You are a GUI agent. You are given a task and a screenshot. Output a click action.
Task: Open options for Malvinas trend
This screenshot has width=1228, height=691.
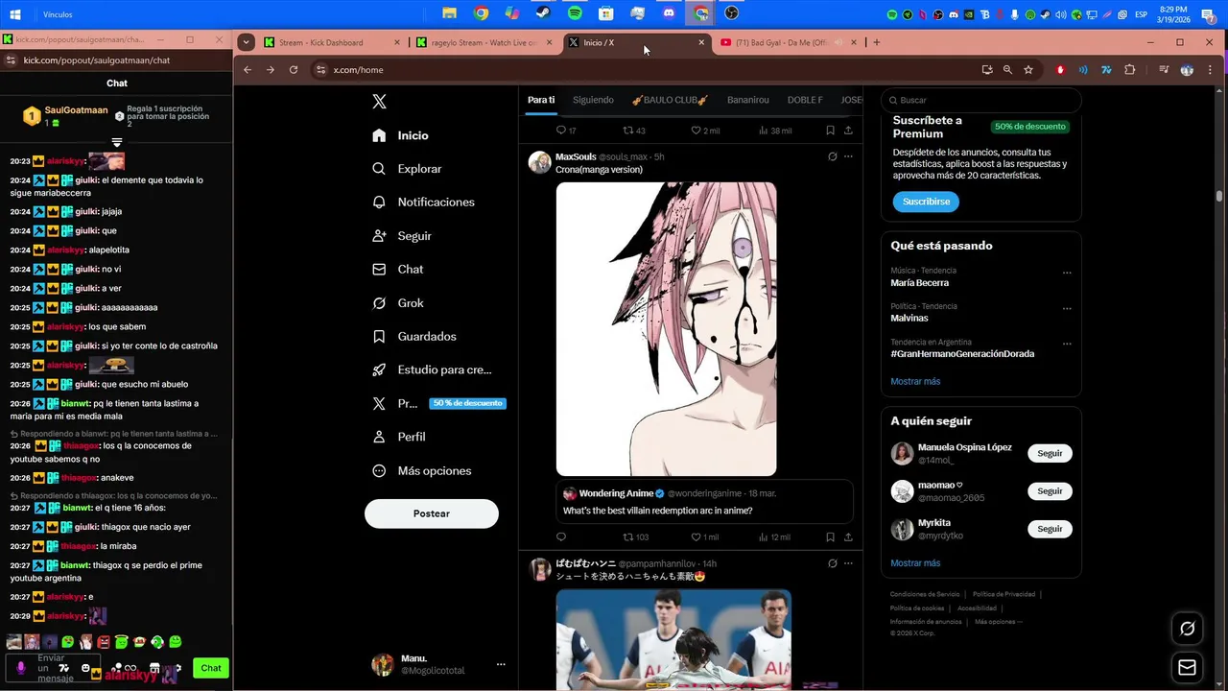point(1067,309)
